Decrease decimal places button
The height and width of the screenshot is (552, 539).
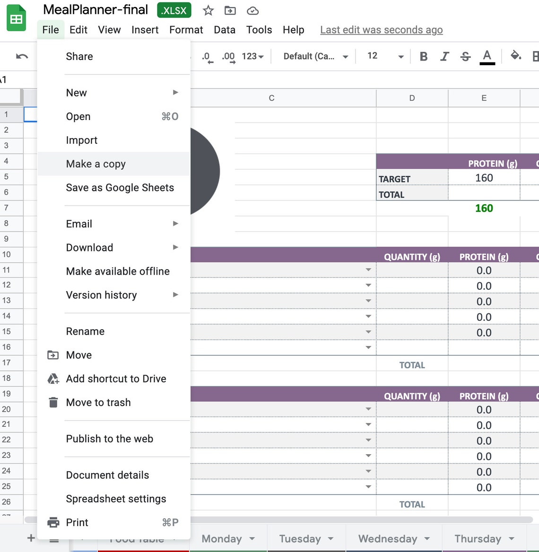(208, 57)
